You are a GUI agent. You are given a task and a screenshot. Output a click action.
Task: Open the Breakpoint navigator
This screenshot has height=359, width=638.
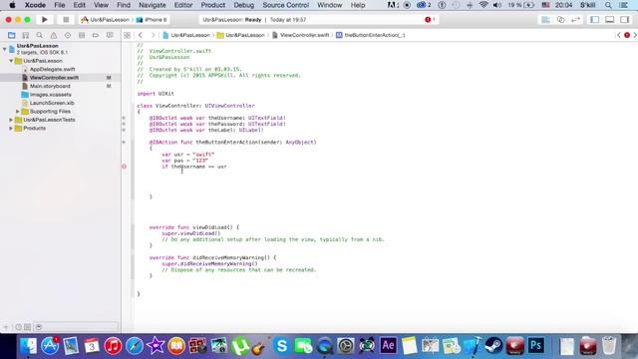pyautogui.click(x=96, y=36)
